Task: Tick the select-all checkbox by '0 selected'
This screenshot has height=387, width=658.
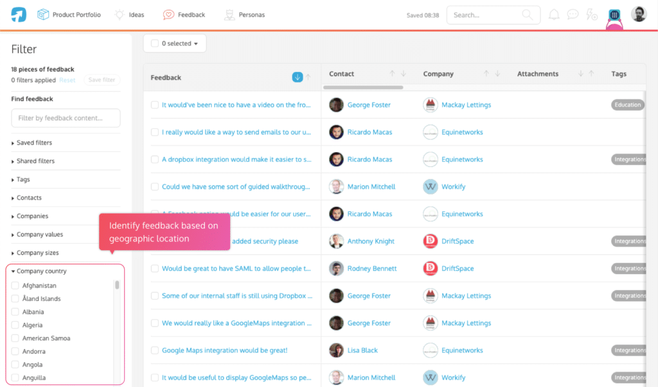Action: [x=154, y=43]
